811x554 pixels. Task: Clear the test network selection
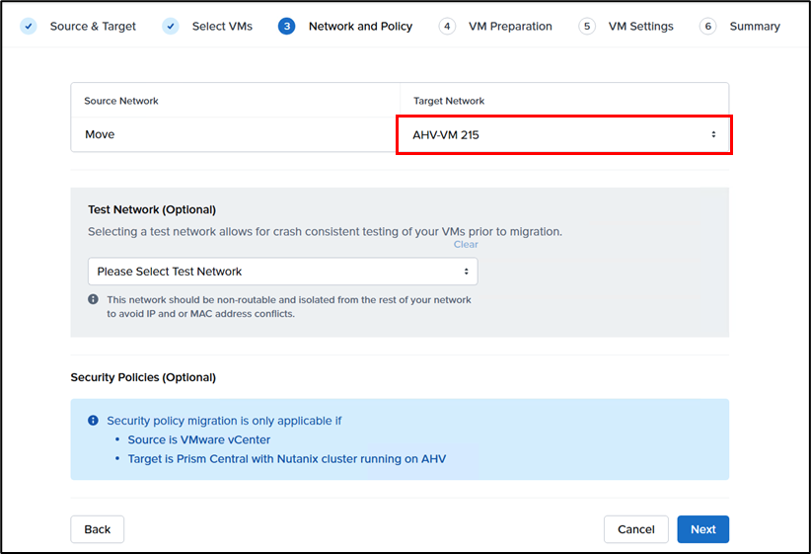tap(466, 245)
